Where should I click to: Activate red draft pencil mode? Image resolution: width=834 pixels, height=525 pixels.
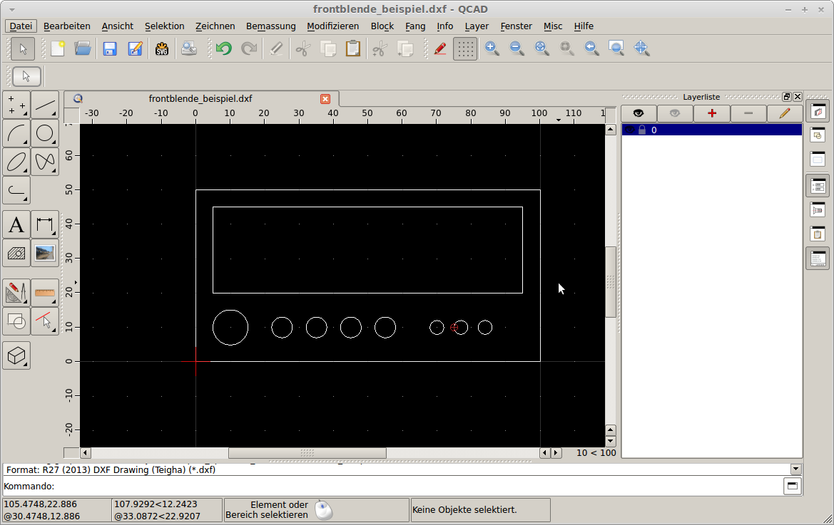tap(440, 49)
